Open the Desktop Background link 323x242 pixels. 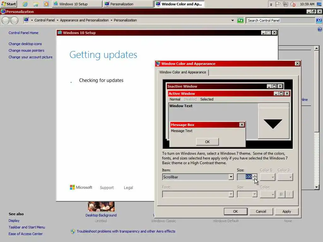point(101,215)
